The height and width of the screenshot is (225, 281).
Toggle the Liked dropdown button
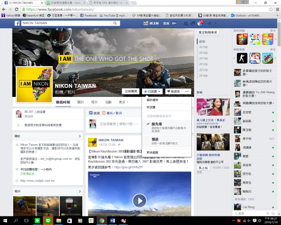click(152, 91)
